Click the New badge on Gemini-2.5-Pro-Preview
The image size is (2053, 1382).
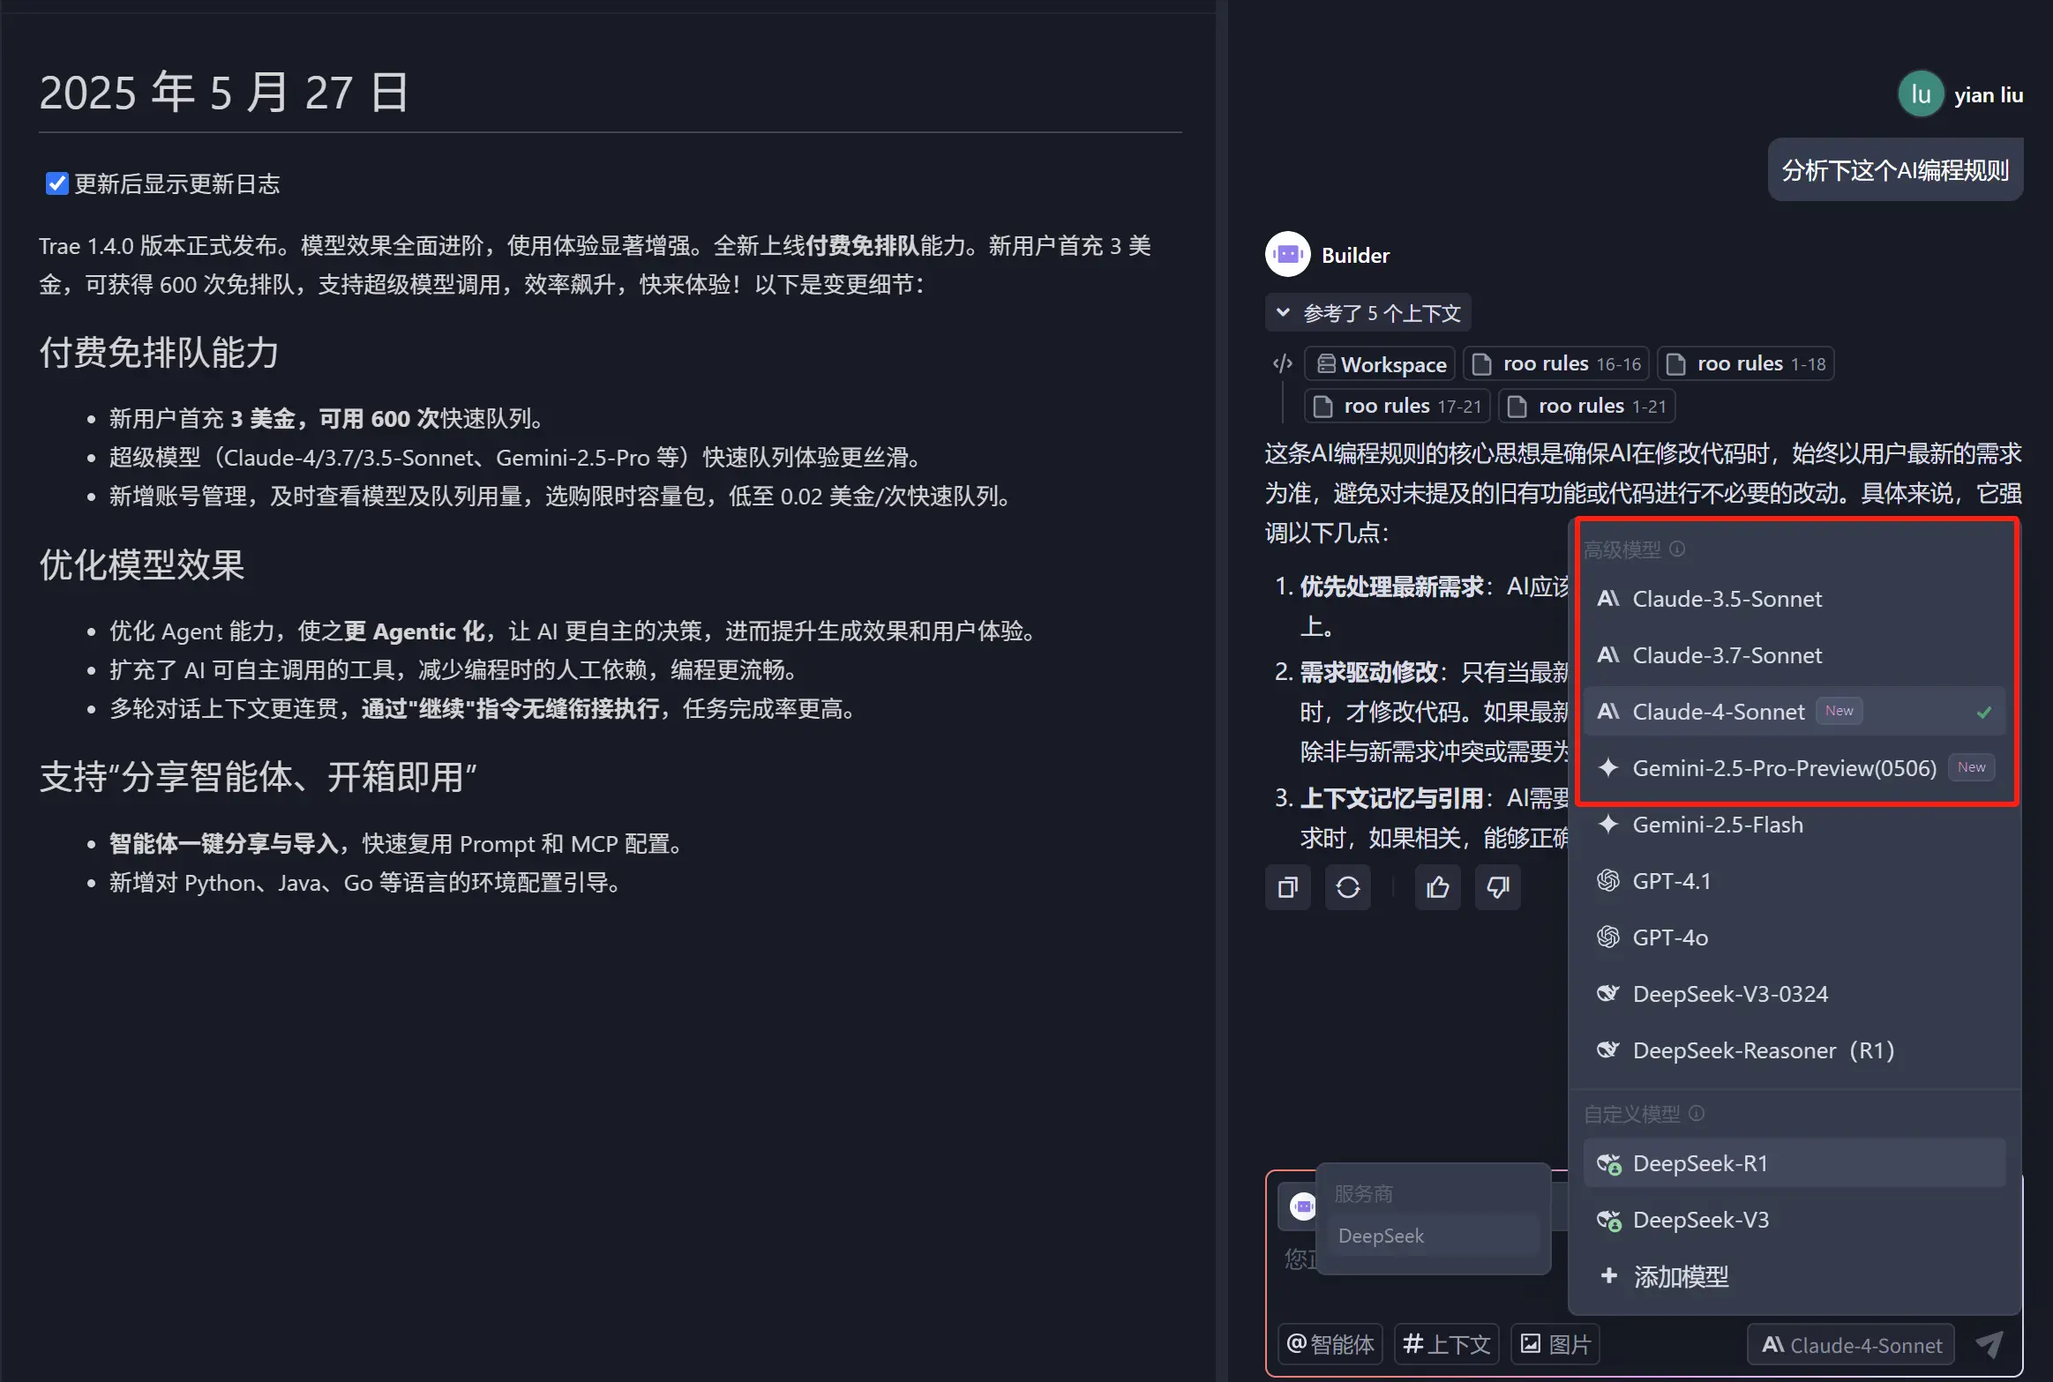coord(1971,767)
